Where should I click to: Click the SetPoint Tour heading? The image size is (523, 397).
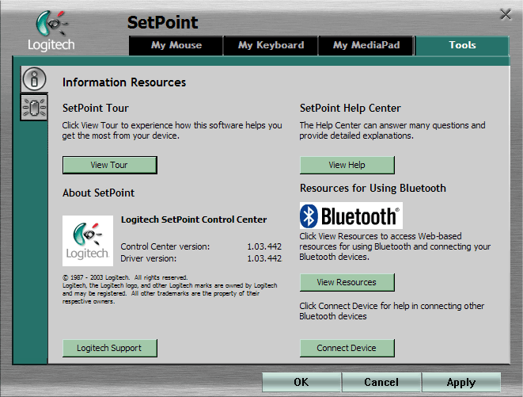[x=96, y=108]
